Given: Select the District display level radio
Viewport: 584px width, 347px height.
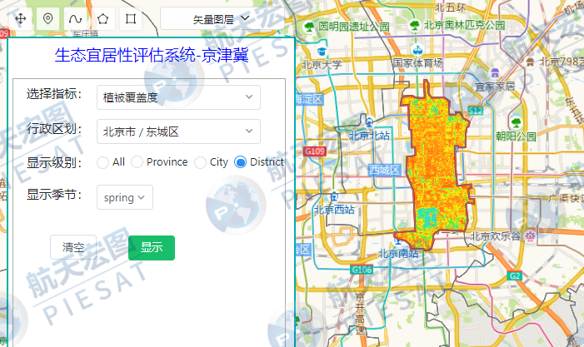Looking at the screenshot, I should pos(240,162).
